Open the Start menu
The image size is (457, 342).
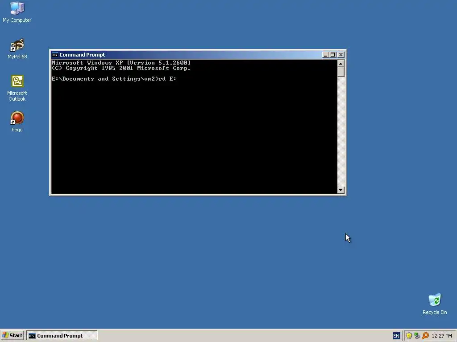[x=12, y=335]
